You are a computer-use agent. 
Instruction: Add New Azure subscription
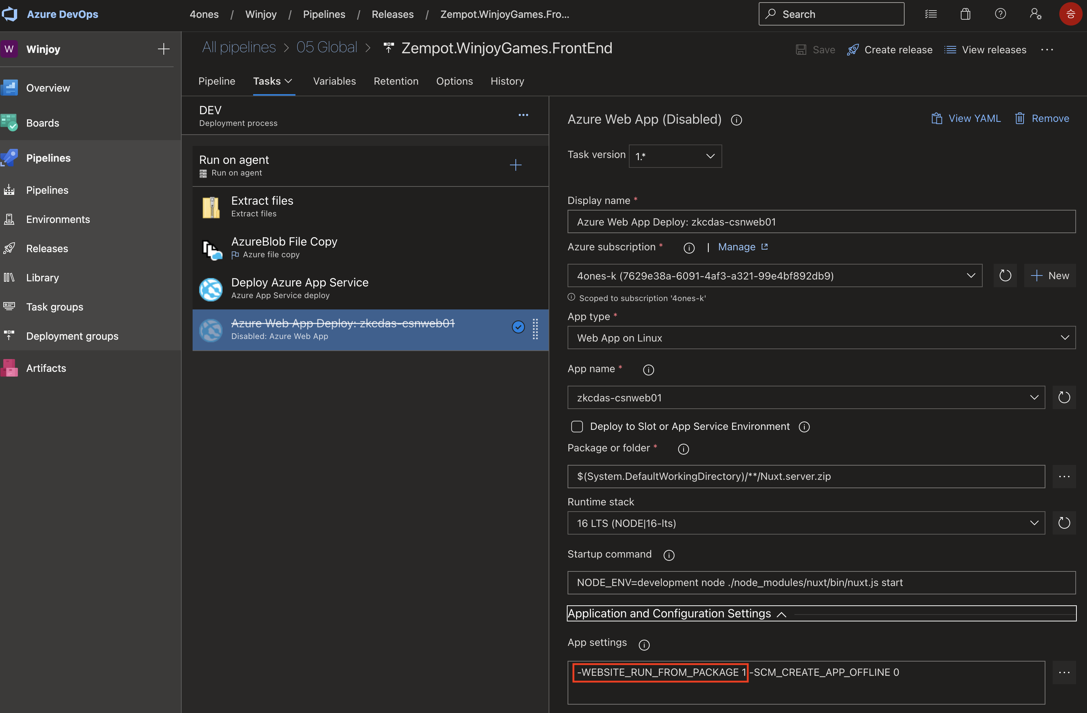(1049, 275)
